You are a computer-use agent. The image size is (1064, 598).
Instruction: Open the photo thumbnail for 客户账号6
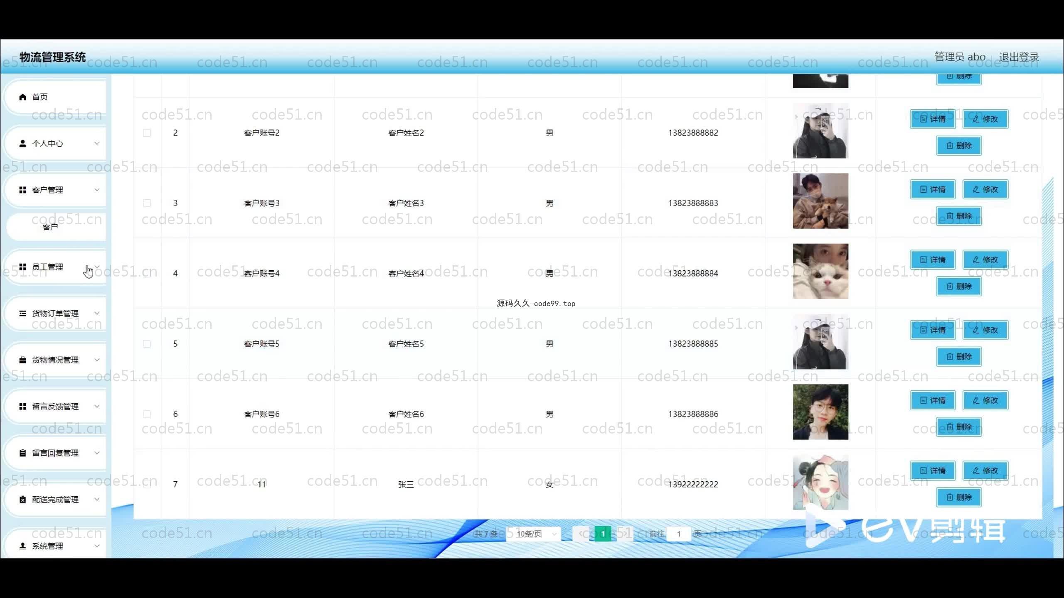click(x=820, y=412)
